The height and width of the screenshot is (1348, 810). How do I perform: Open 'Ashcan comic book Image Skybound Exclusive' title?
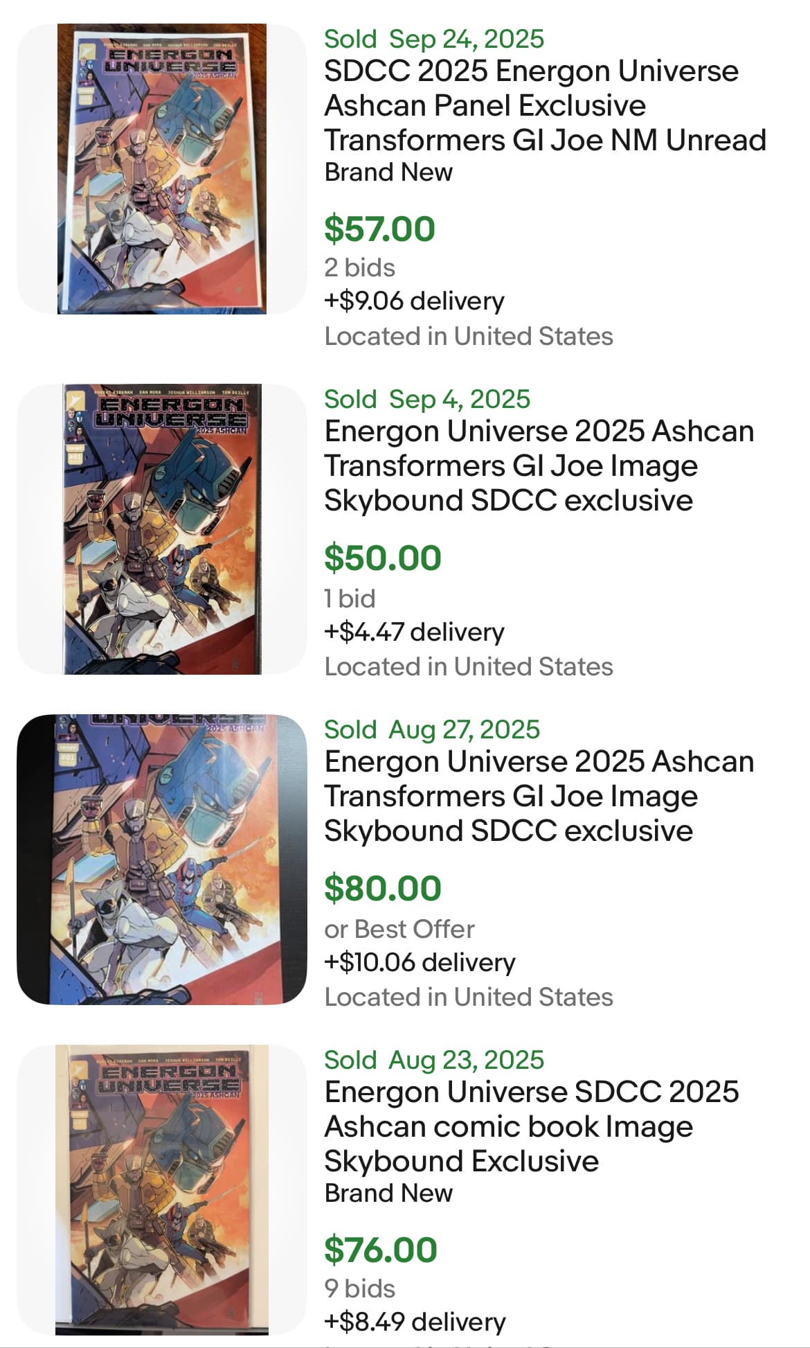(531, 1126)
